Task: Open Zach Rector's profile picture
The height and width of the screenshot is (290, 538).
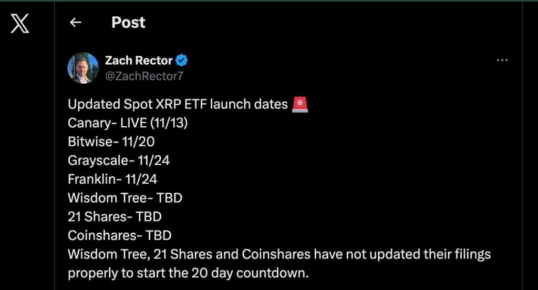Action: point(83,68)
